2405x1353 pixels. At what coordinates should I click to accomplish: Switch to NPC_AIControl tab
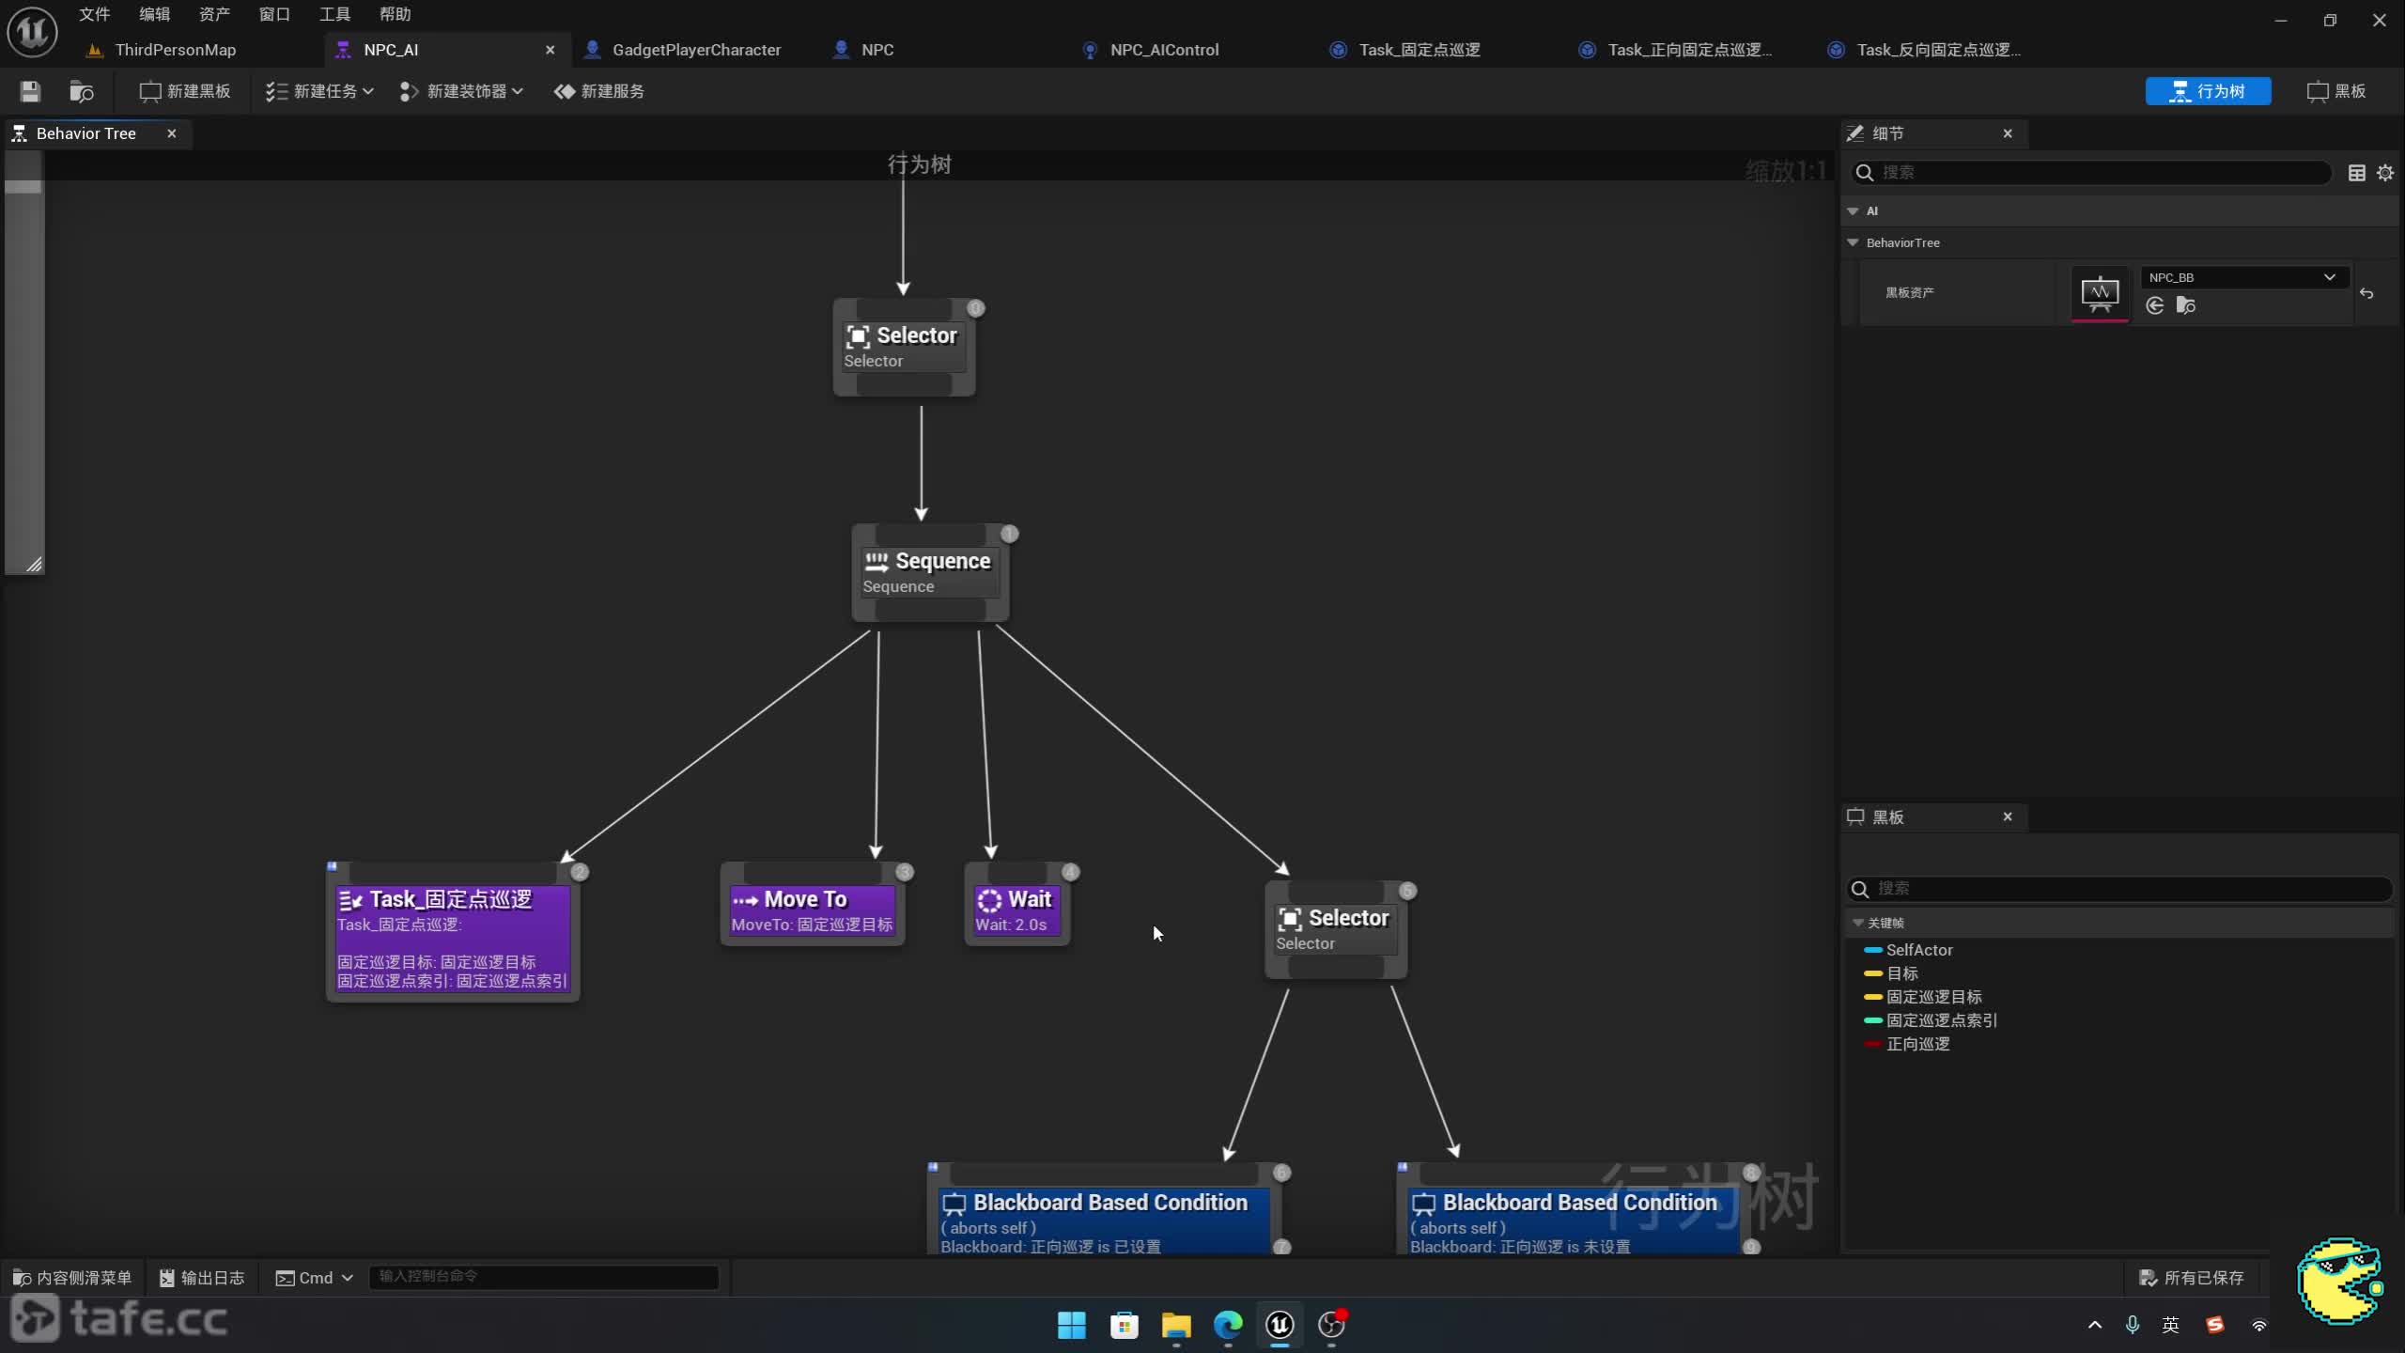(x=1164, y=50)
